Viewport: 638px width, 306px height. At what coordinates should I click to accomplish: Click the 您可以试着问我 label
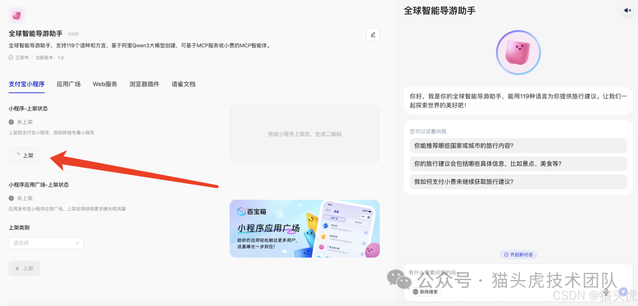[x=428, y=131]
